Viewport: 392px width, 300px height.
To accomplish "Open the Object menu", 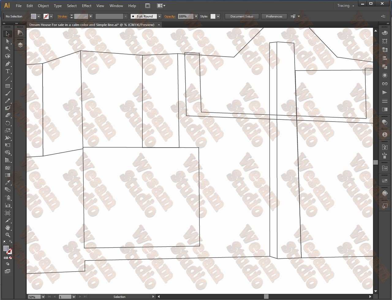I will click(43, 6).
